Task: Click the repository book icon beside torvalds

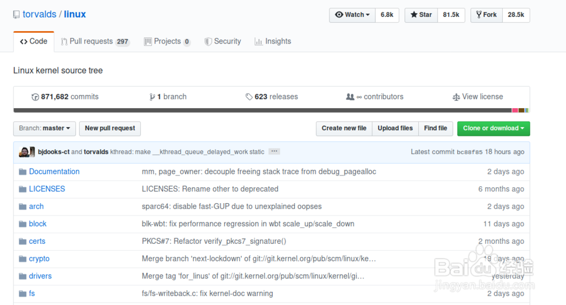Action: click(x=16, y=15)
